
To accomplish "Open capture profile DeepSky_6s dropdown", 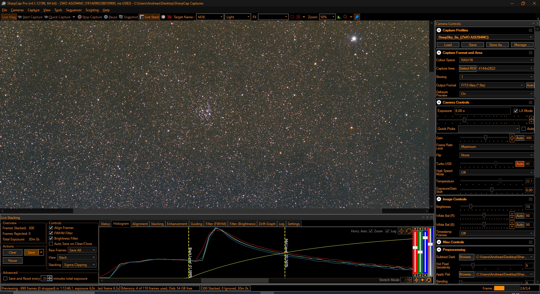I will 485,37.
